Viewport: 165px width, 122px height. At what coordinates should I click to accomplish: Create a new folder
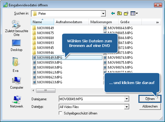click(126, 13)
